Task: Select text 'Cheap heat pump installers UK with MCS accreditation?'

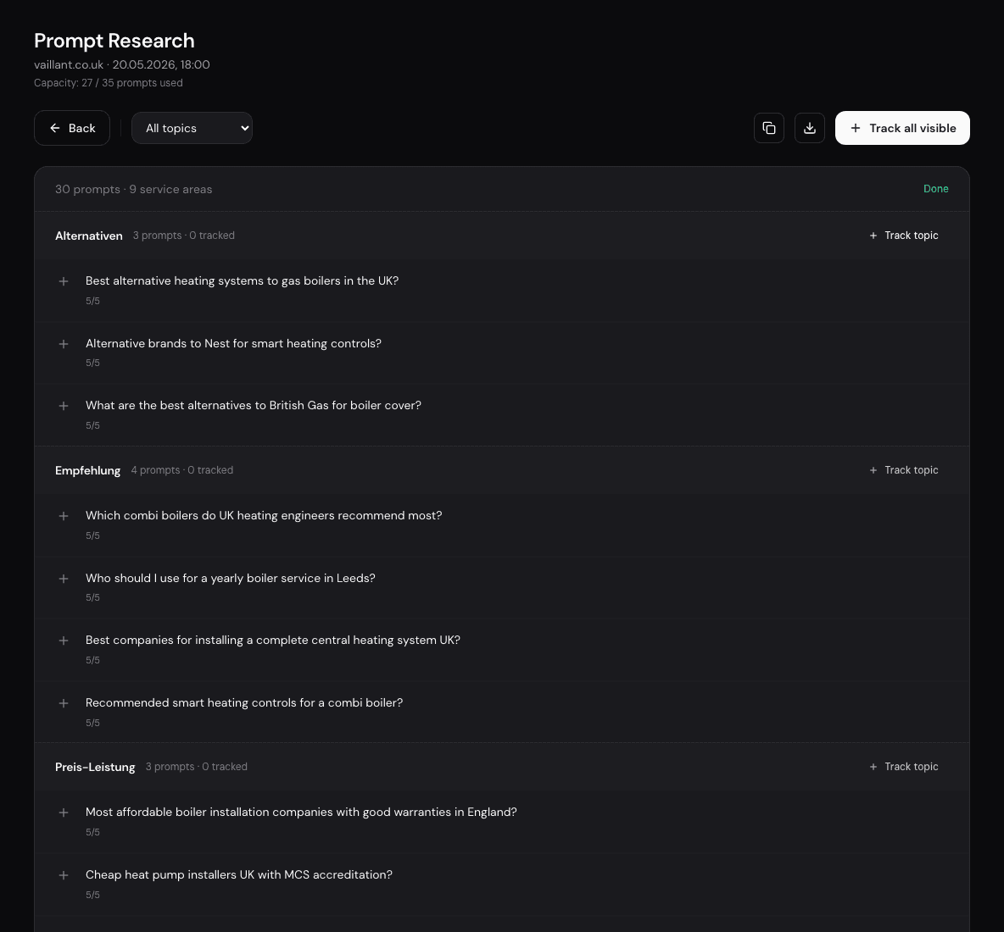Action: tap(239, 875)
